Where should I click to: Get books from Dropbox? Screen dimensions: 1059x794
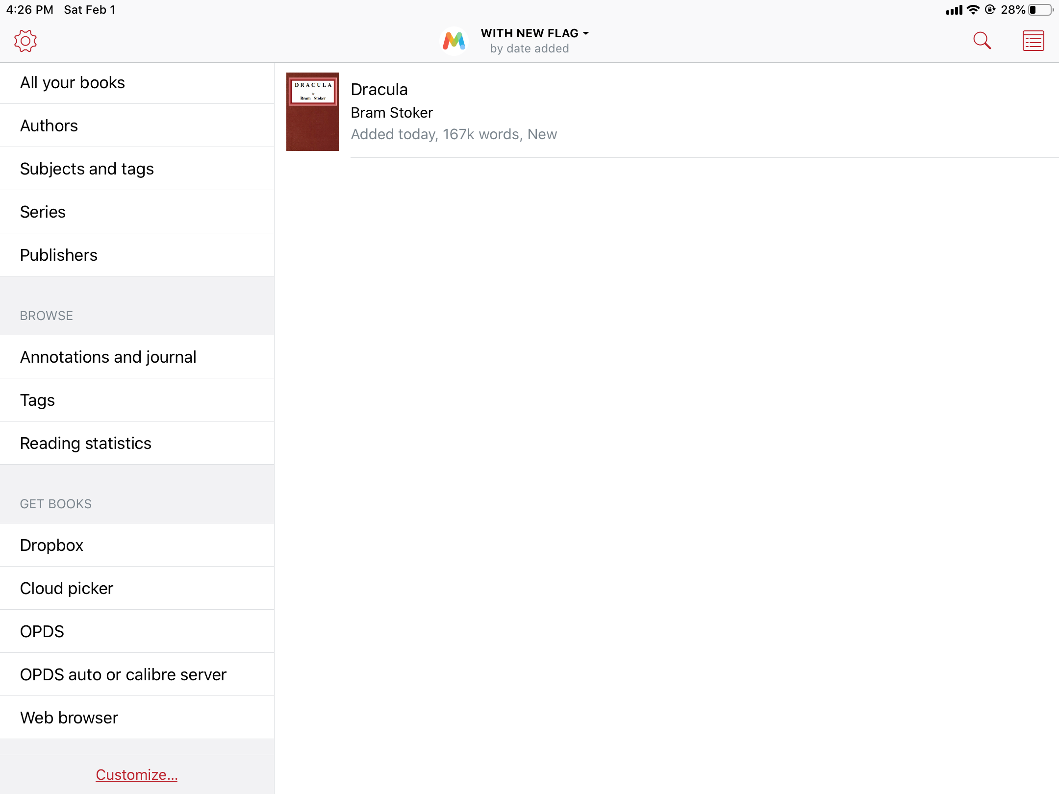point(51,545)
